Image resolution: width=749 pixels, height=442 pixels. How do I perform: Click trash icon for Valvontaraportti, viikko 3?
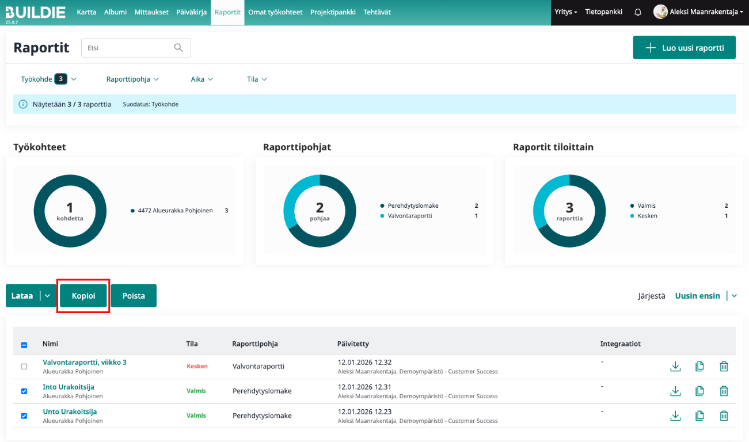coord(724,367)
